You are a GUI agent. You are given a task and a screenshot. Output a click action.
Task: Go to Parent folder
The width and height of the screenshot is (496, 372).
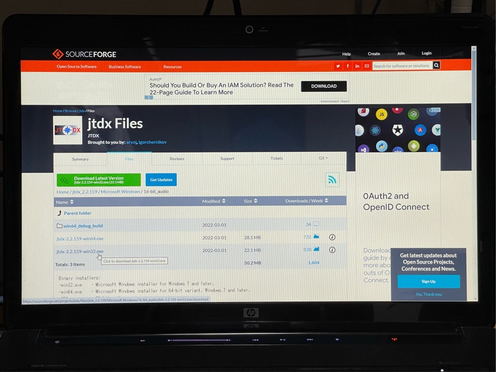pyautogui.click(x=77, y=213)
